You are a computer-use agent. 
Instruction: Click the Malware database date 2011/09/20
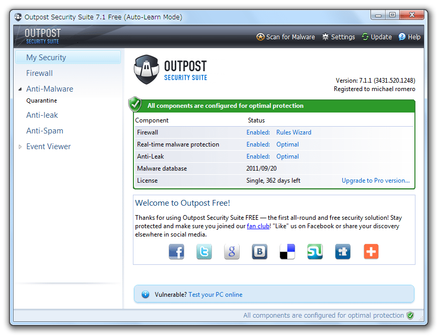pyautogui.click(x=262, y=169)
